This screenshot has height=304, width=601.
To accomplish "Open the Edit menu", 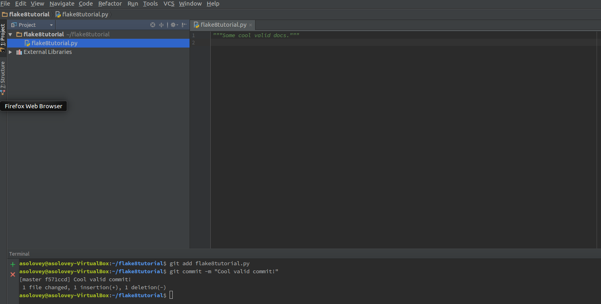I will point(20,4).
